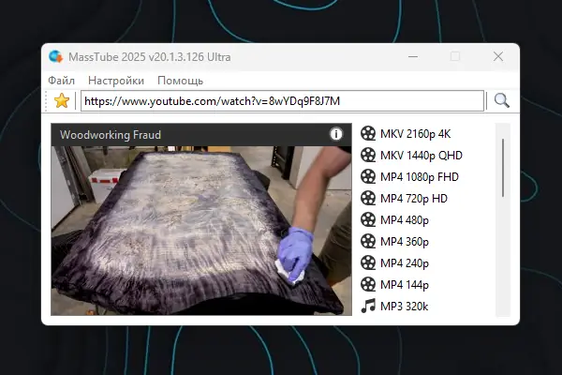Click the yellow star favorites icon
562x375 pixels.
[x=62, y=101]
